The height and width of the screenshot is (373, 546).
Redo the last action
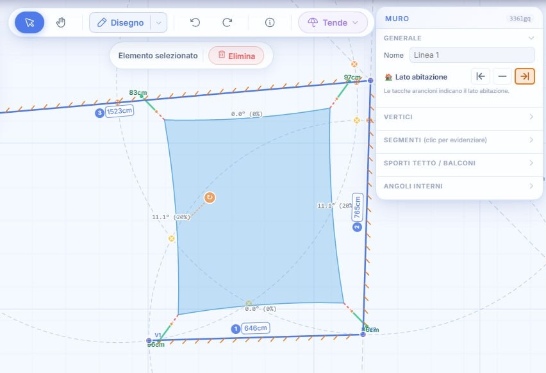[227, 22]
